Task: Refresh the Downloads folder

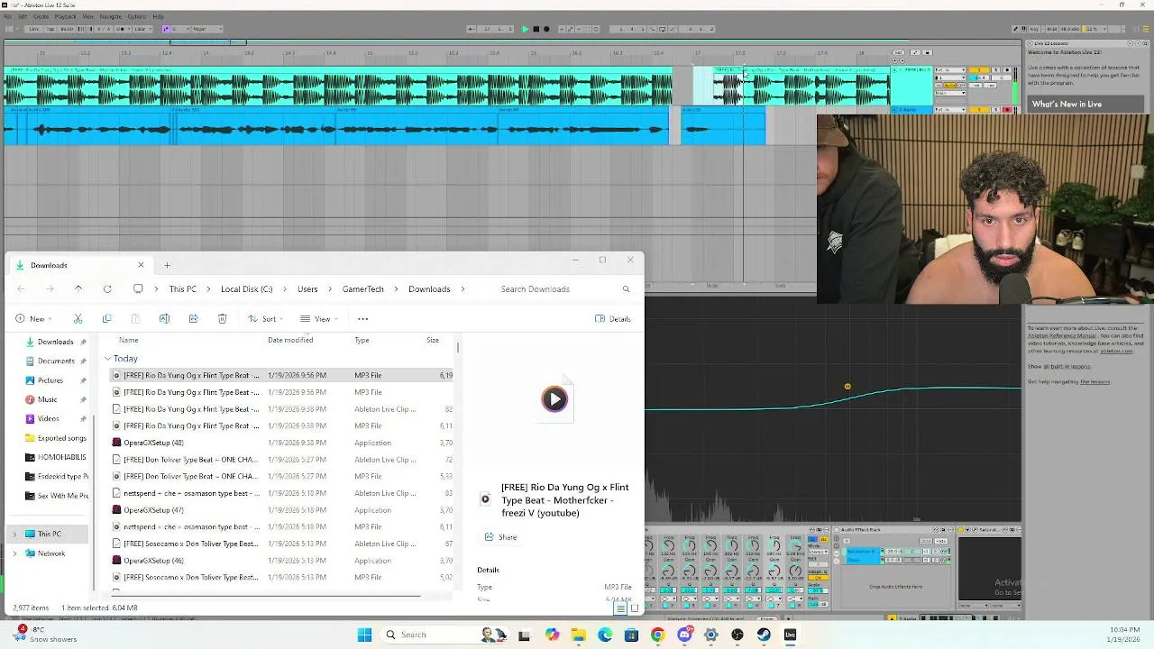Action: pos(107,289)
